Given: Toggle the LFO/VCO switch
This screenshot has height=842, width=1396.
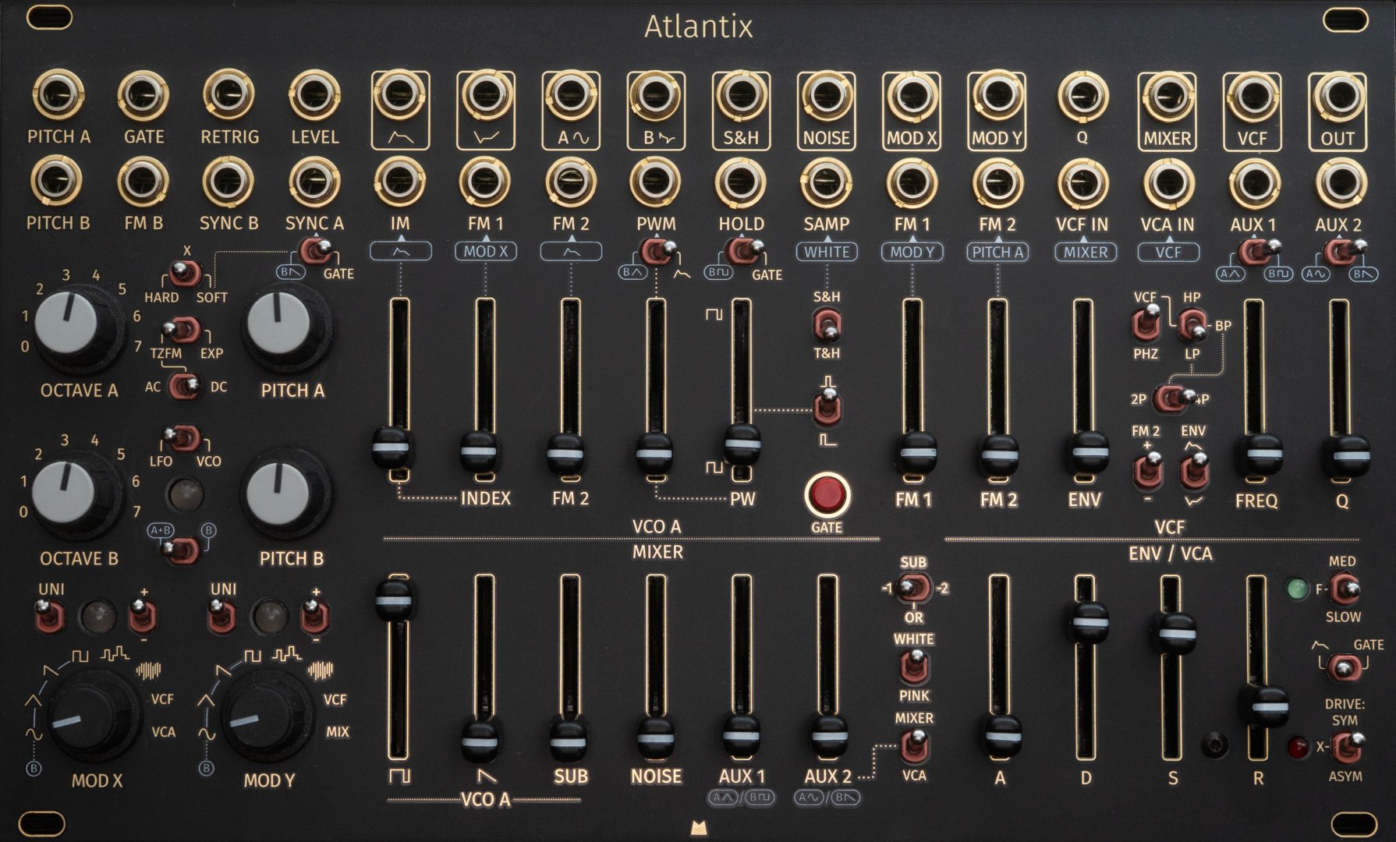Looking at the screenshot, I should click(184, 438).
